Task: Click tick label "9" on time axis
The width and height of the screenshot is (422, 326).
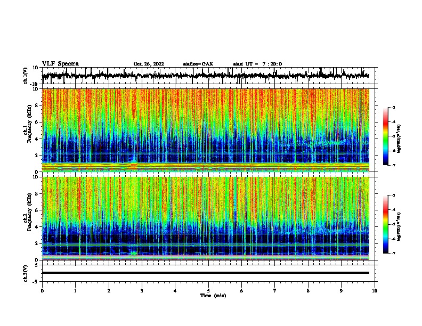Action: coord(341,291)
